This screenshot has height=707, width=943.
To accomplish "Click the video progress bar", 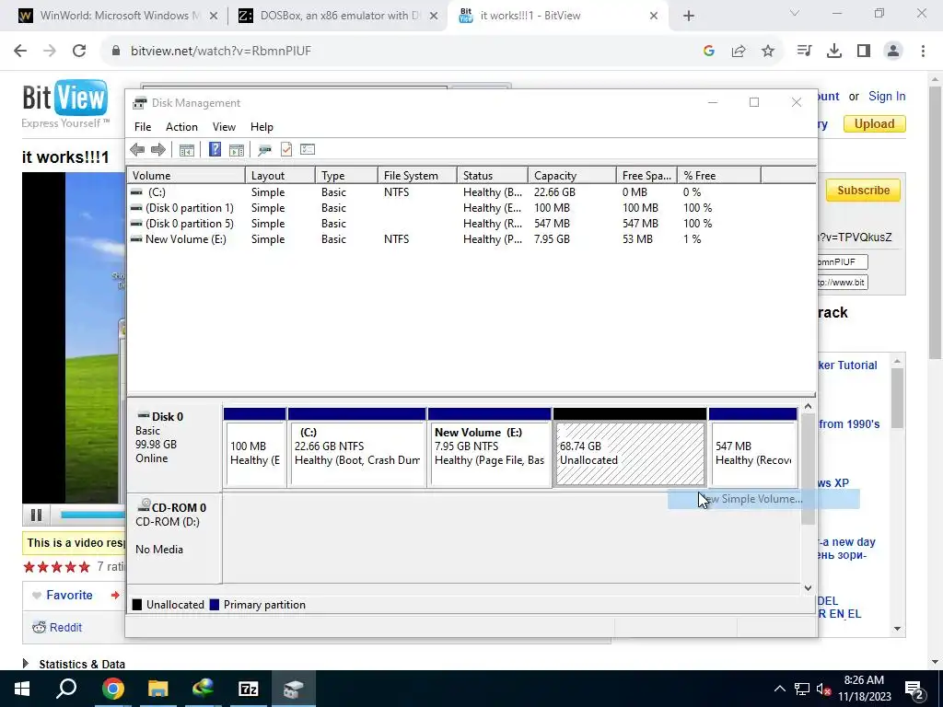I will coord(92,515).
